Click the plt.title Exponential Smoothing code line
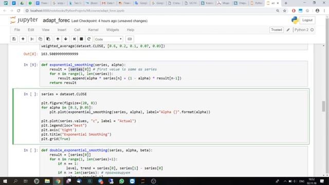This screenshot has height=185, width=329. (76, 135)
